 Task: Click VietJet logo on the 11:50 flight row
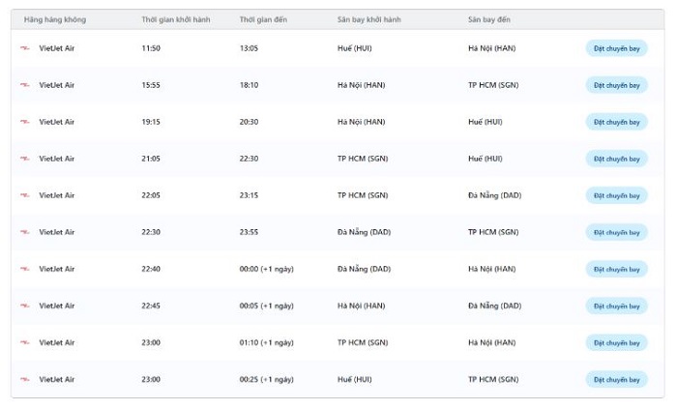coord(24,48)
